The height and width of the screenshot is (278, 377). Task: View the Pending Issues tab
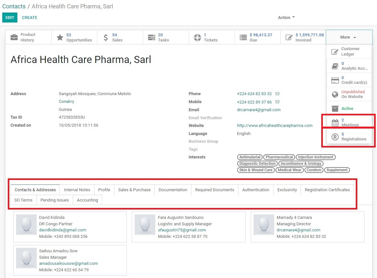54,200
